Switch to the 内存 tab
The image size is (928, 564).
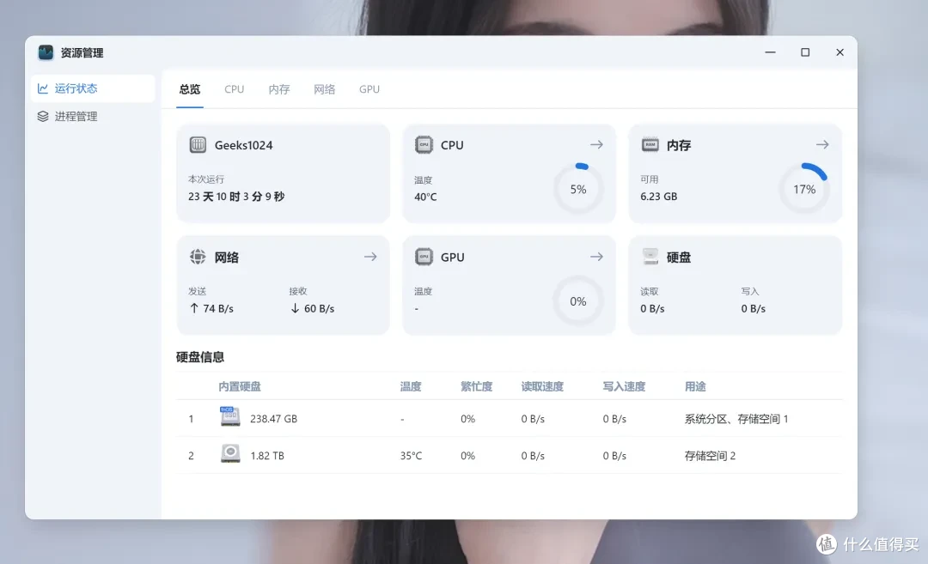pyautogui.click(x=278, y=89)
